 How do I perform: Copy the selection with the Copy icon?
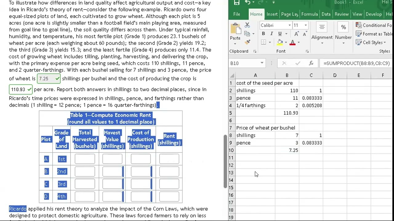pyautogui.click(x=247, y=33)
